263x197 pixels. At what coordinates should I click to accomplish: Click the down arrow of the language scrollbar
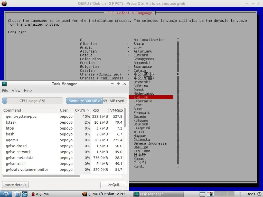point(178,166)
